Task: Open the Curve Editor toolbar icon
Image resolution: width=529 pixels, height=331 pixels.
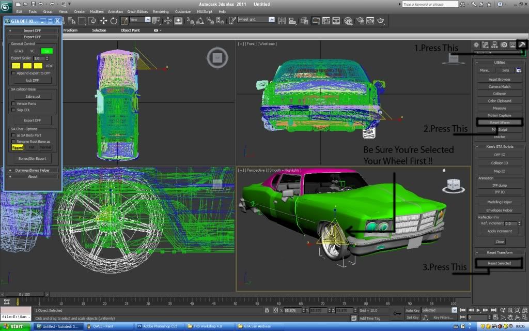Action: tap(326, 21)
